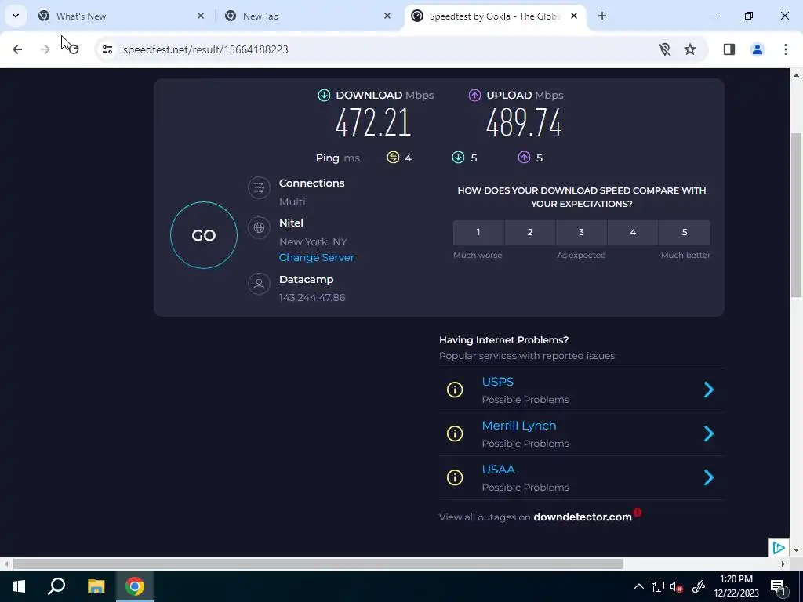
Task: Show hidden system tray icons
Action: 638,586
